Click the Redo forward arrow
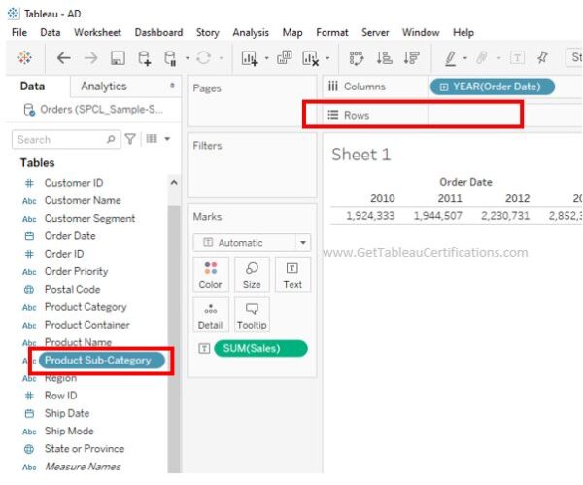 [x=90, y=58]
